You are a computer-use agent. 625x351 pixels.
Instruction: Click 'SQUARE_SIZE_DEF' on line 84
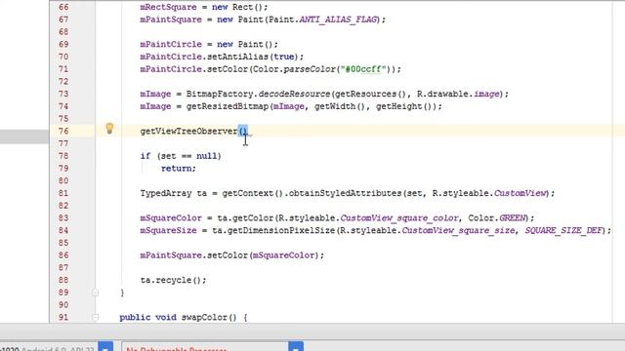point(563,230)
